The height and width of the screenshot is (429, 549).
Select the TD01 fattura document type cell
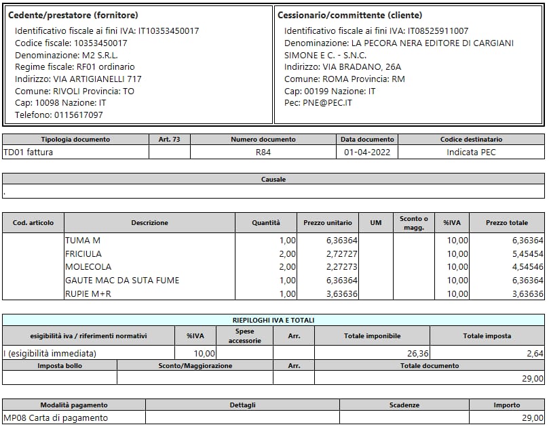point(29,152)
